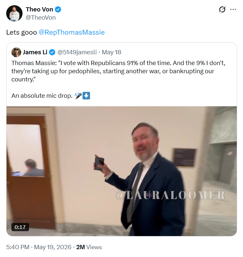View the 2M Views analytics
Image resolution: width=243 pixels, height=257 pixels.
pyautogui.click(x=89, y=247)
